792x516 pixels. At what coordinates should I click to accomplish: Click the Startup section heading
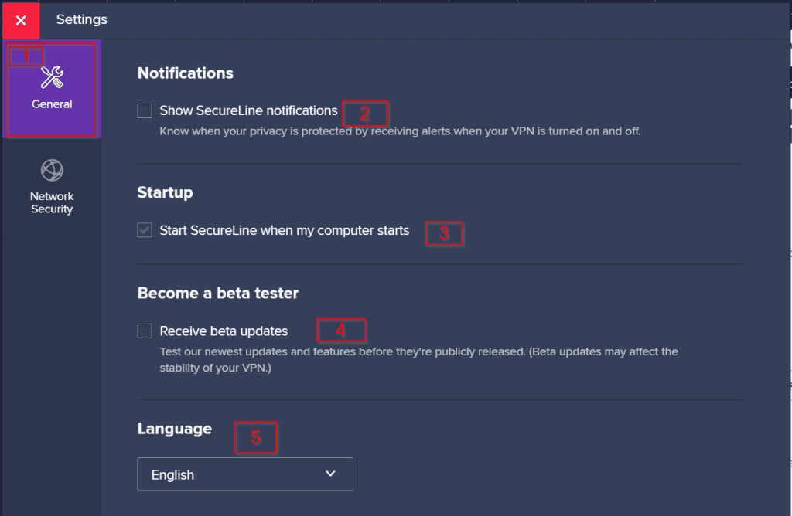coord(166,192)
